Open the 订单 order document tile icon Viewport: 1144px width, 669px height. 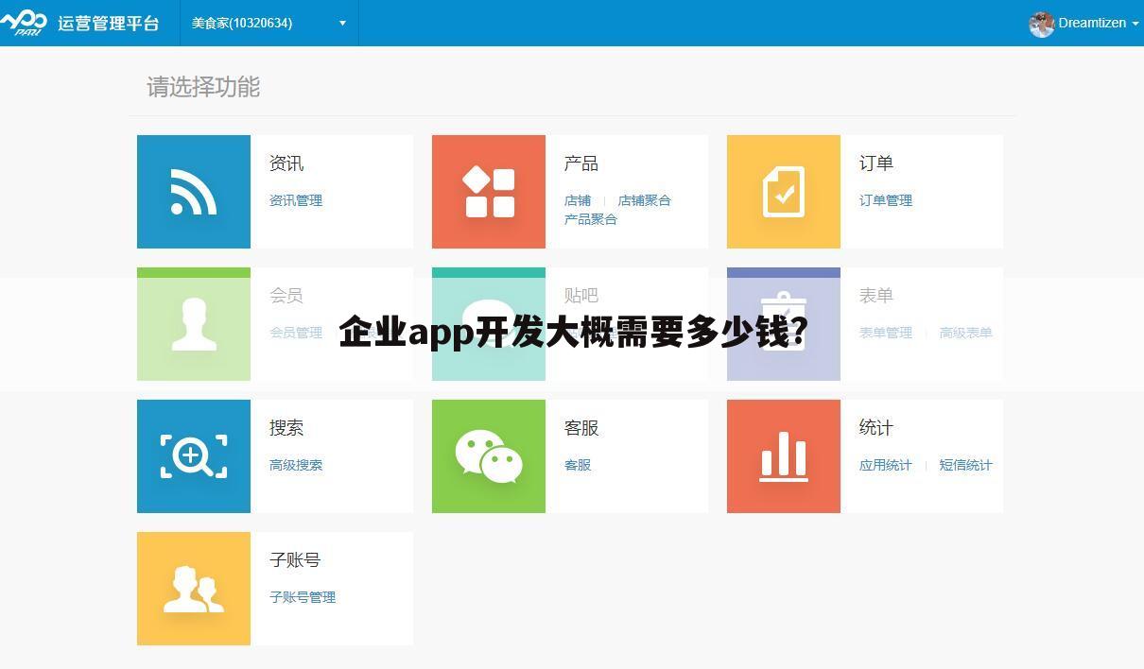point(784,192)
